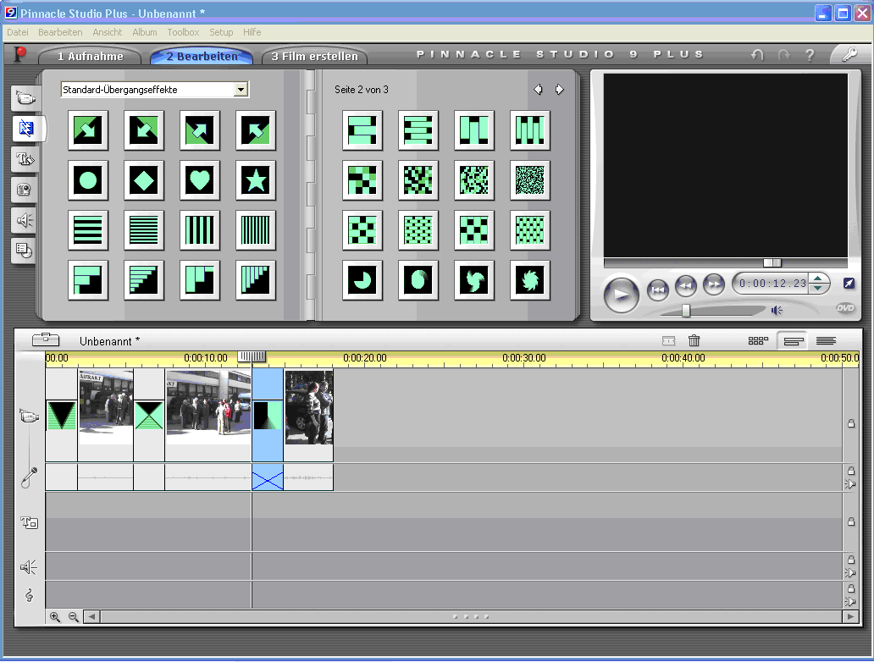The width and height of the screenshot is (874, 662).
Task: Lock the background music track
Action: tap(851, 588)
